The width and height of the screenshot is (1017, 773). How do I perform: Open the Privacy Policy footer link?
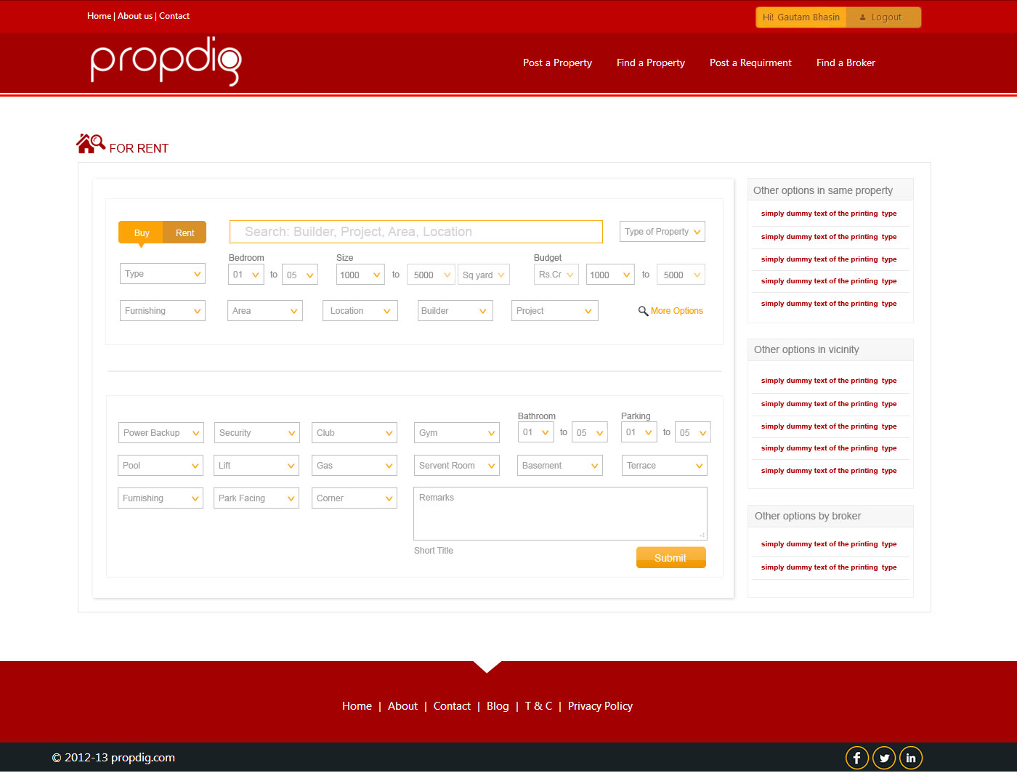click(600, 705)
